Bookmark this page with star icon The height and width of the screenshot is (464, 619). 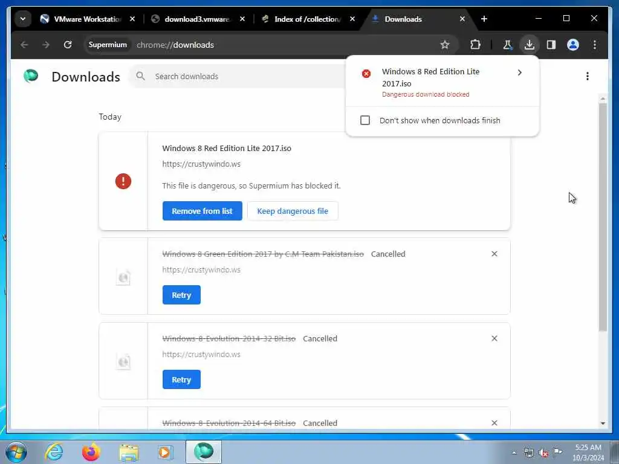point(445,45)
